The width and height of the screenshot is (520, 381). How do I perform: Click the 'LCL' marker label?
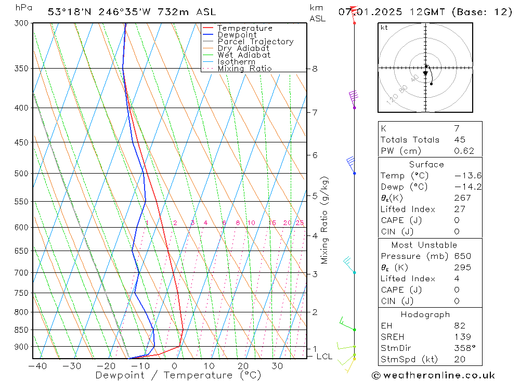[324, 357]
